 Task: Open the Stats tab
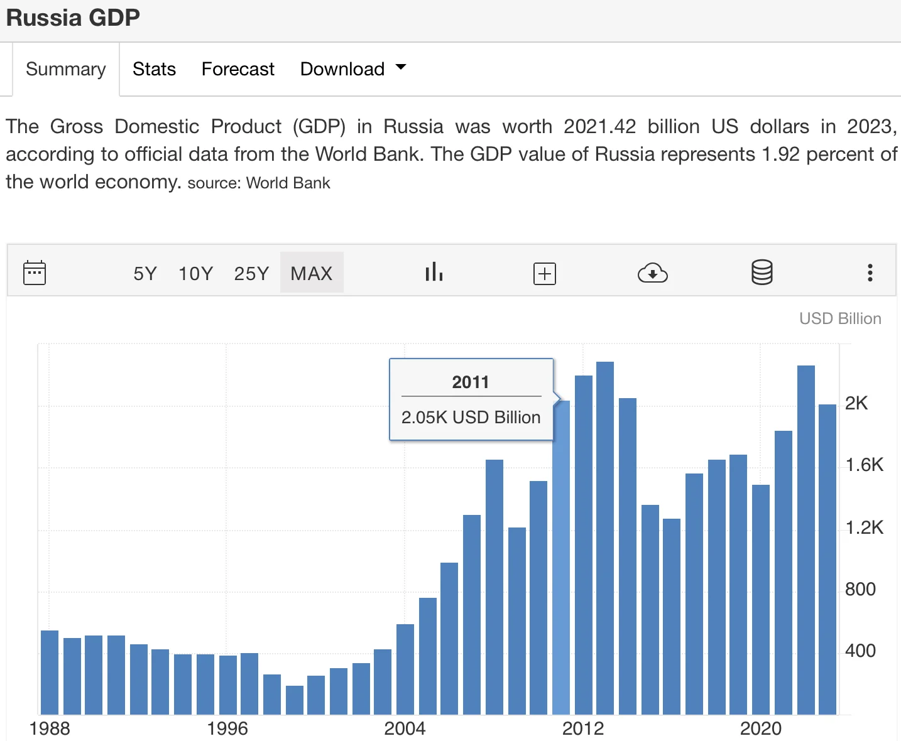pyautogui.click(x=154, y=69)
